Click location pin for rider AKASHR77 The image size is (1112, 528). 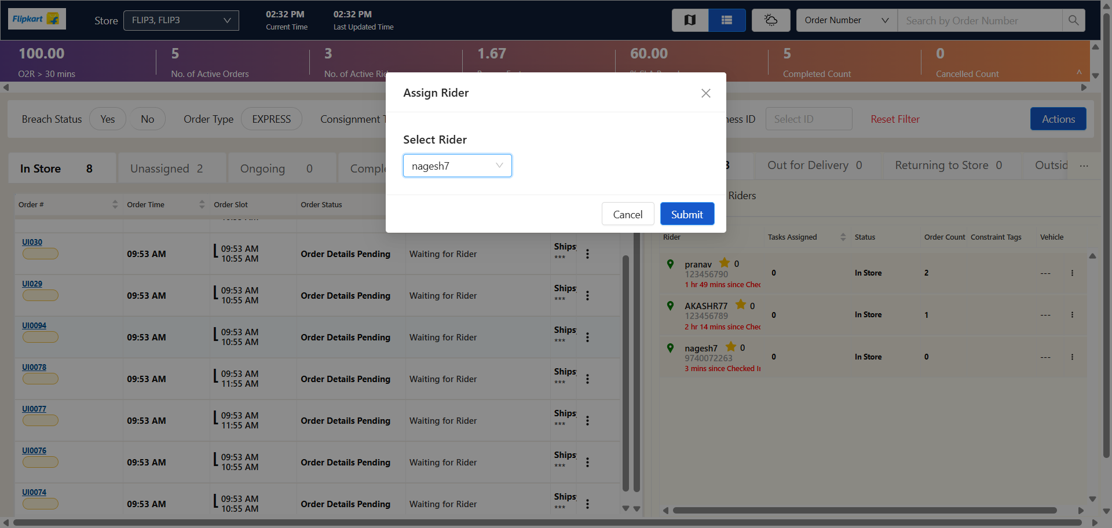(670, 306)
